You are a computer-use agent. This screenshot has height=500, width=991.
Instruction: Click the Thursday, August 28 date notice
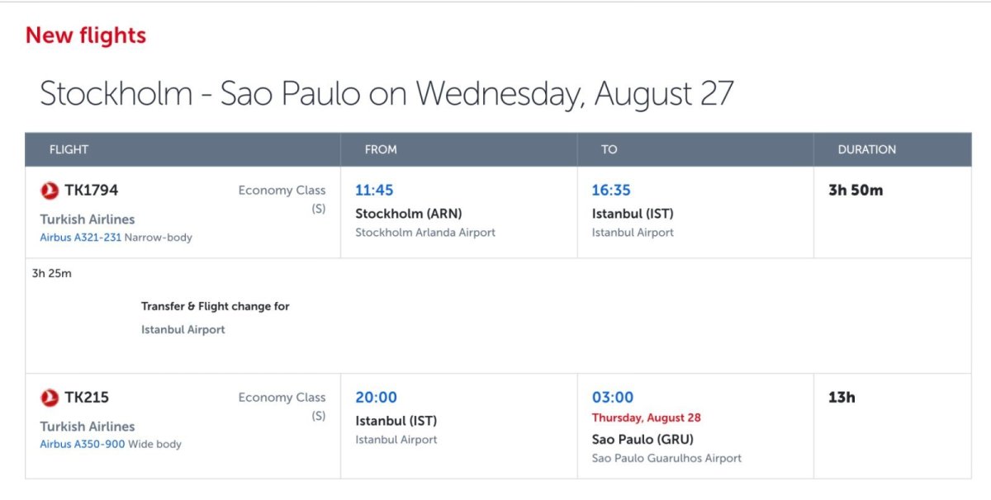pyautogui.click(x=646, y=418)
